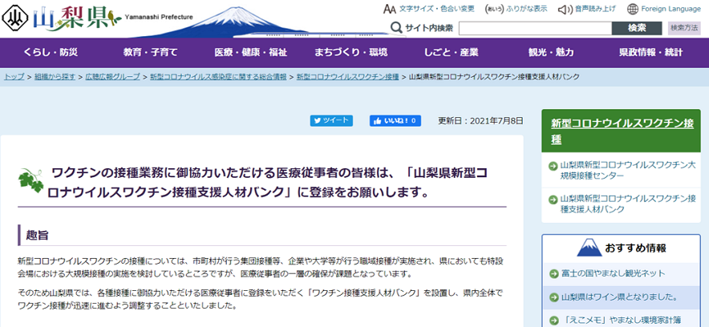Open 山梨県はワイン県となりました link

(619, 297)
